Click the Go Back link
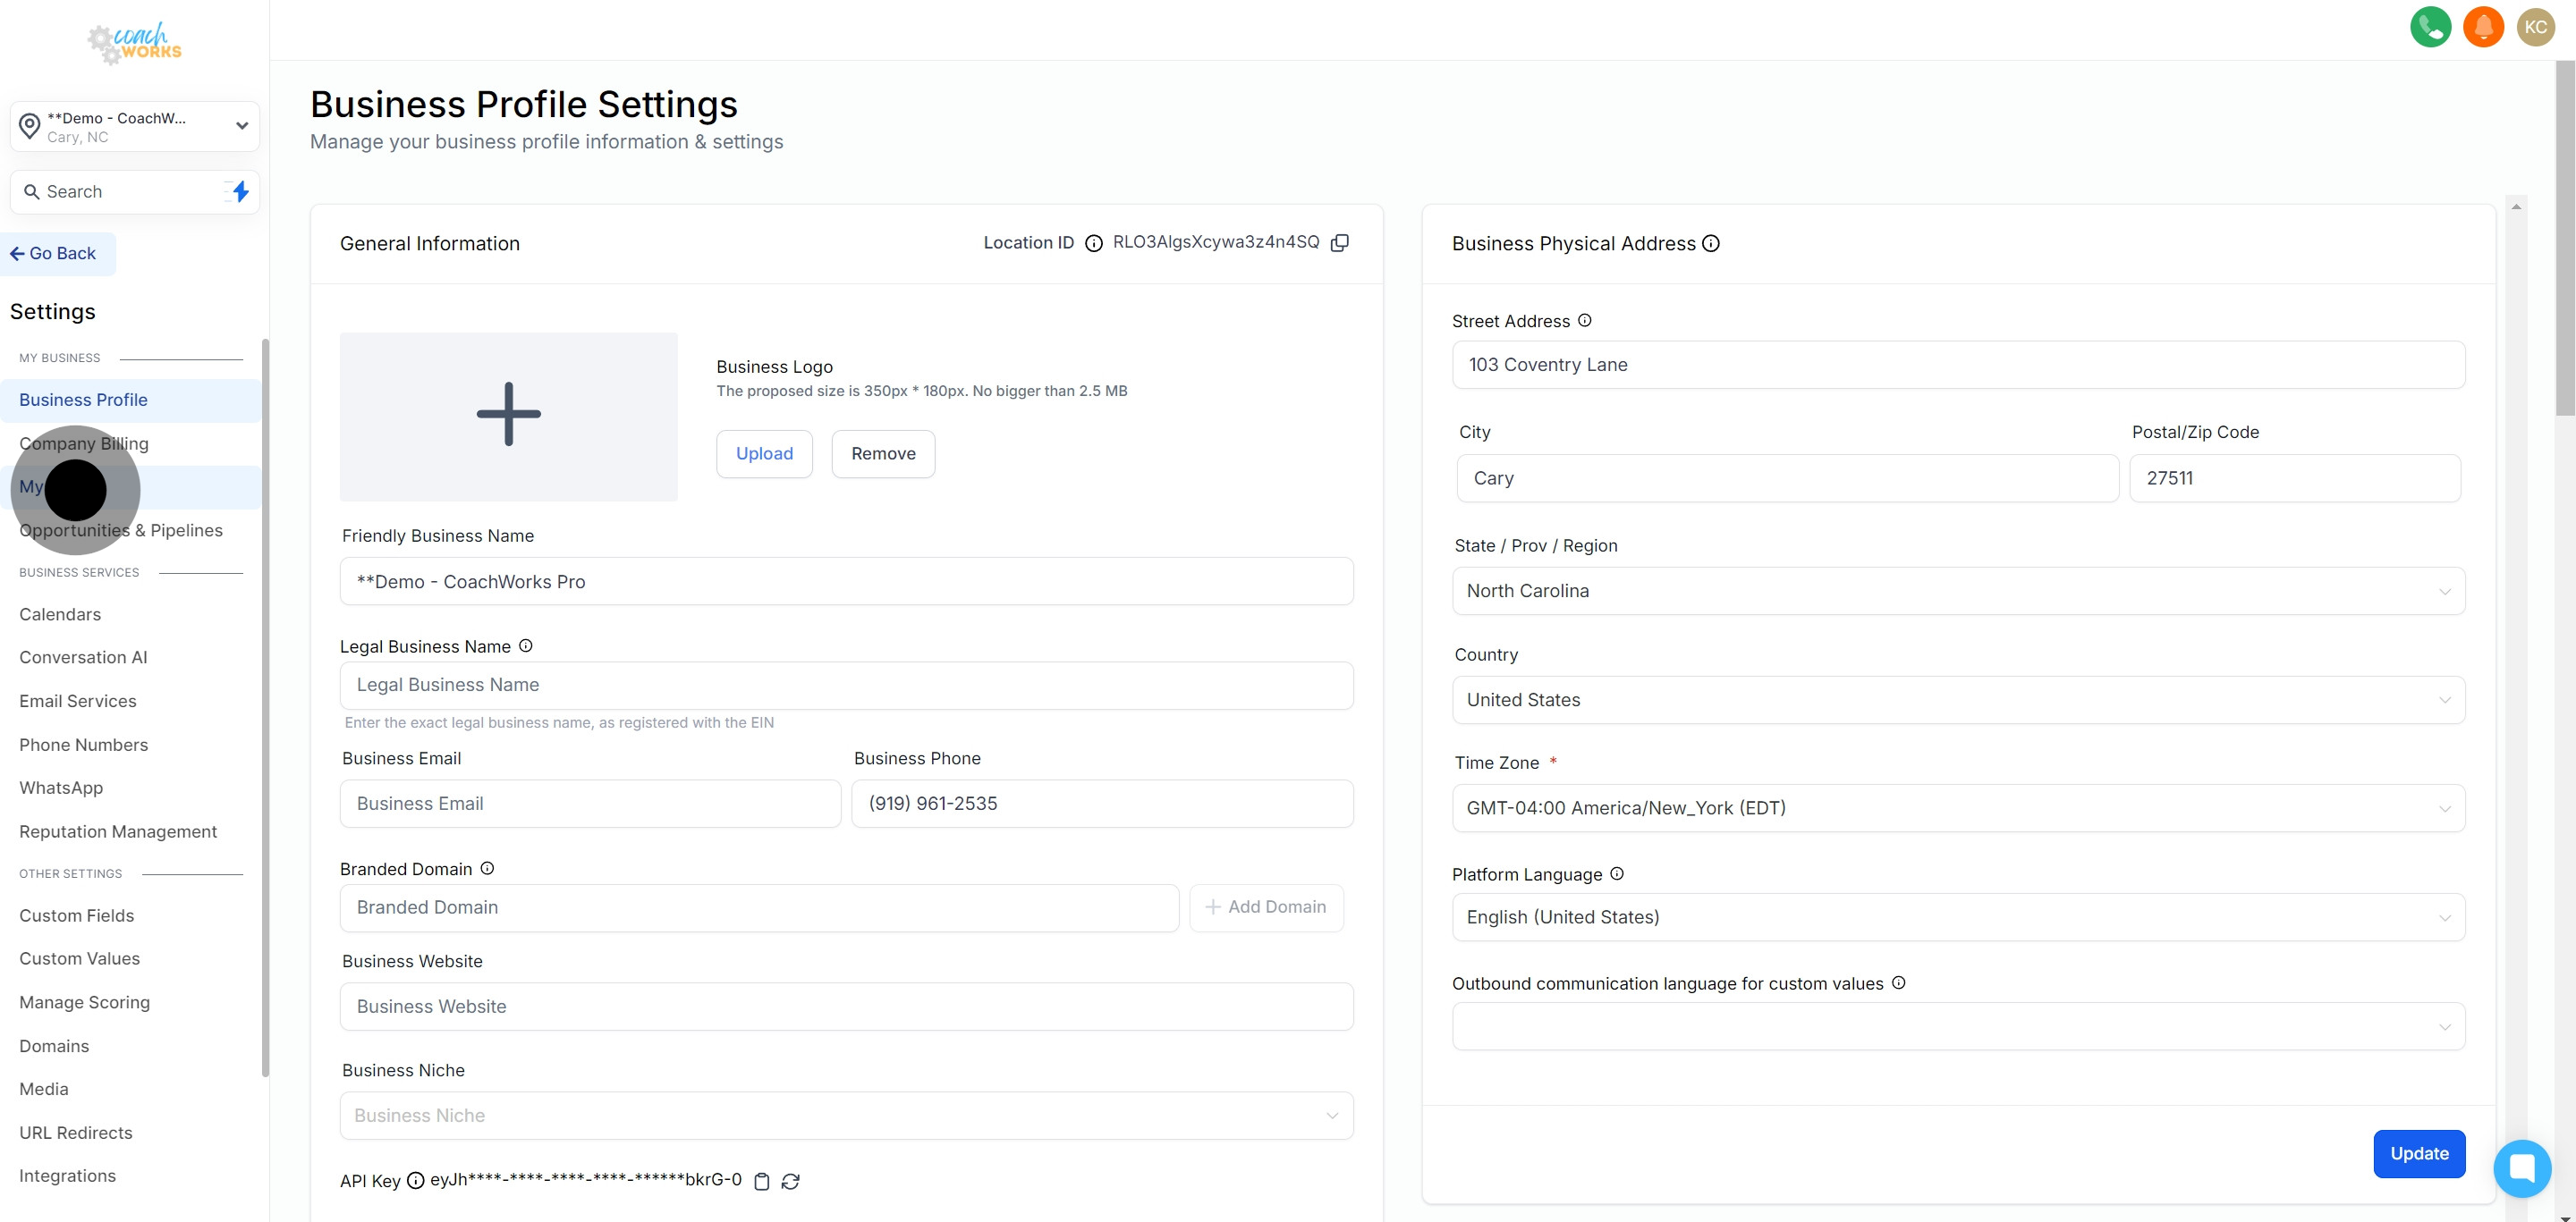The height and width of the screenshot is (1222, 2576). coord(54,254)
